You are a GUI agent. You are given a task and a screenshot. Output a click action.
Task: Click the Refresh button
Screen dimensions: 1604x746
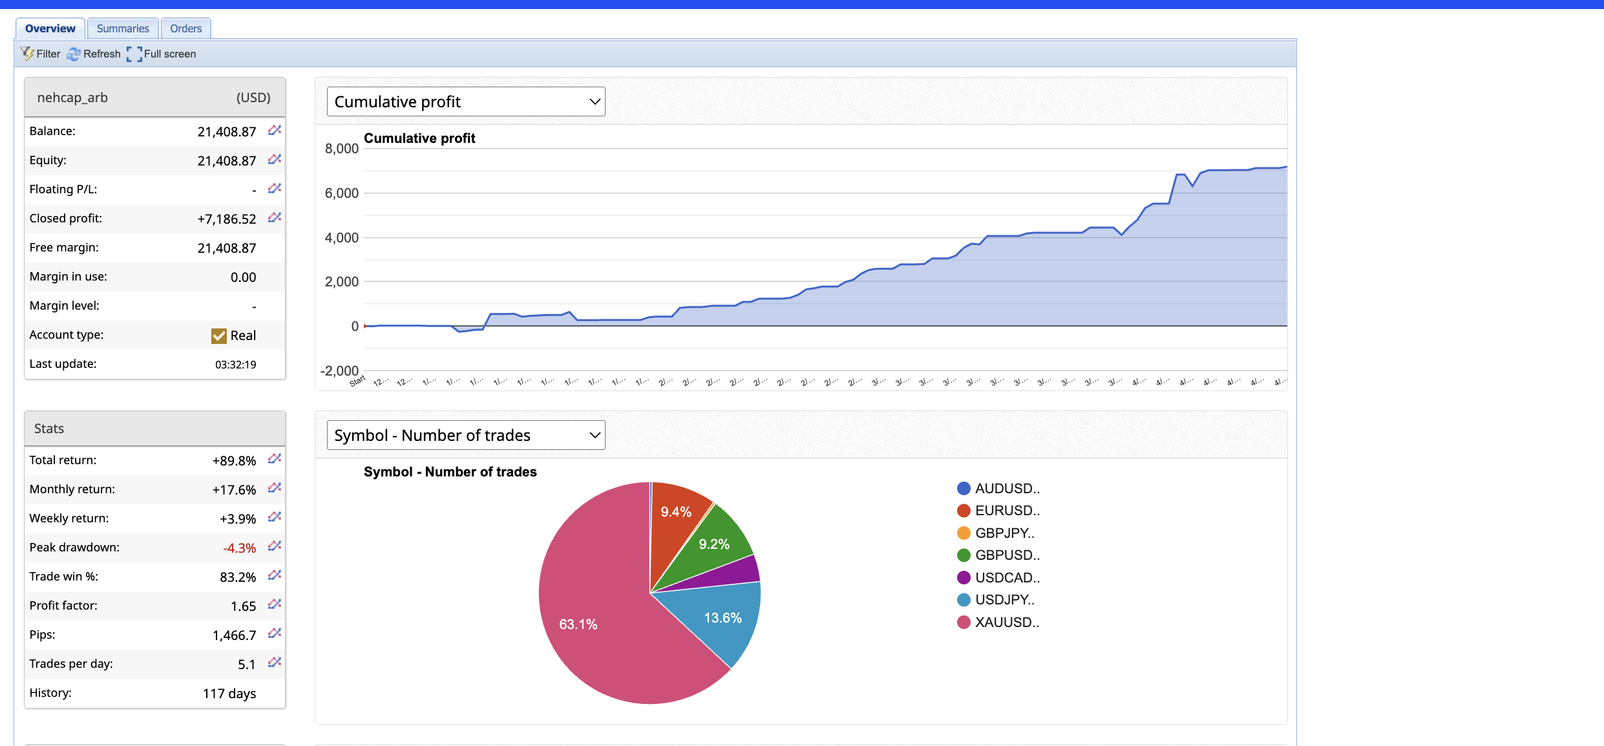point(94,54)
